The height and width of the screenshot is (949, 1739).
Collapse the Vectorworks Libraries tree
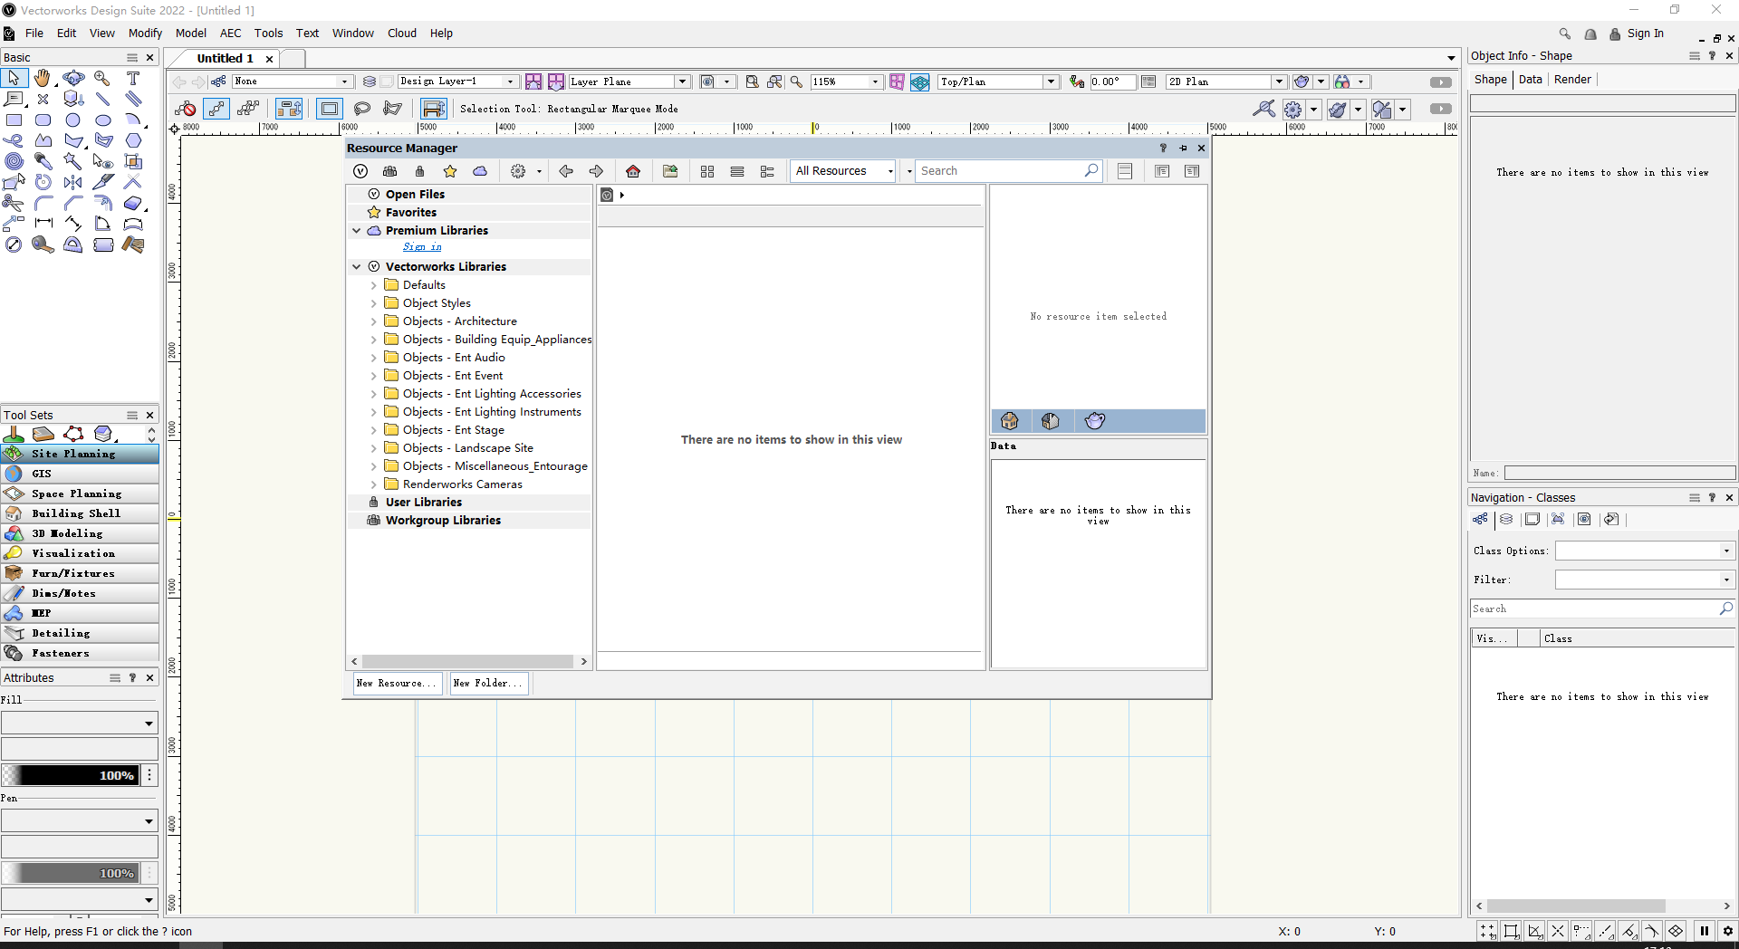357,267
